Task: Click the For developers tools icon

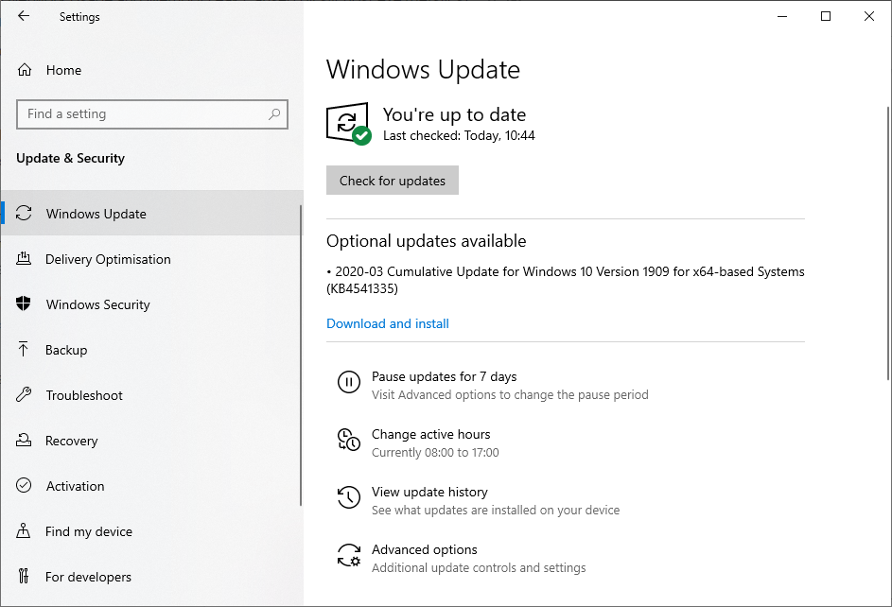Action: coord(24,577)
